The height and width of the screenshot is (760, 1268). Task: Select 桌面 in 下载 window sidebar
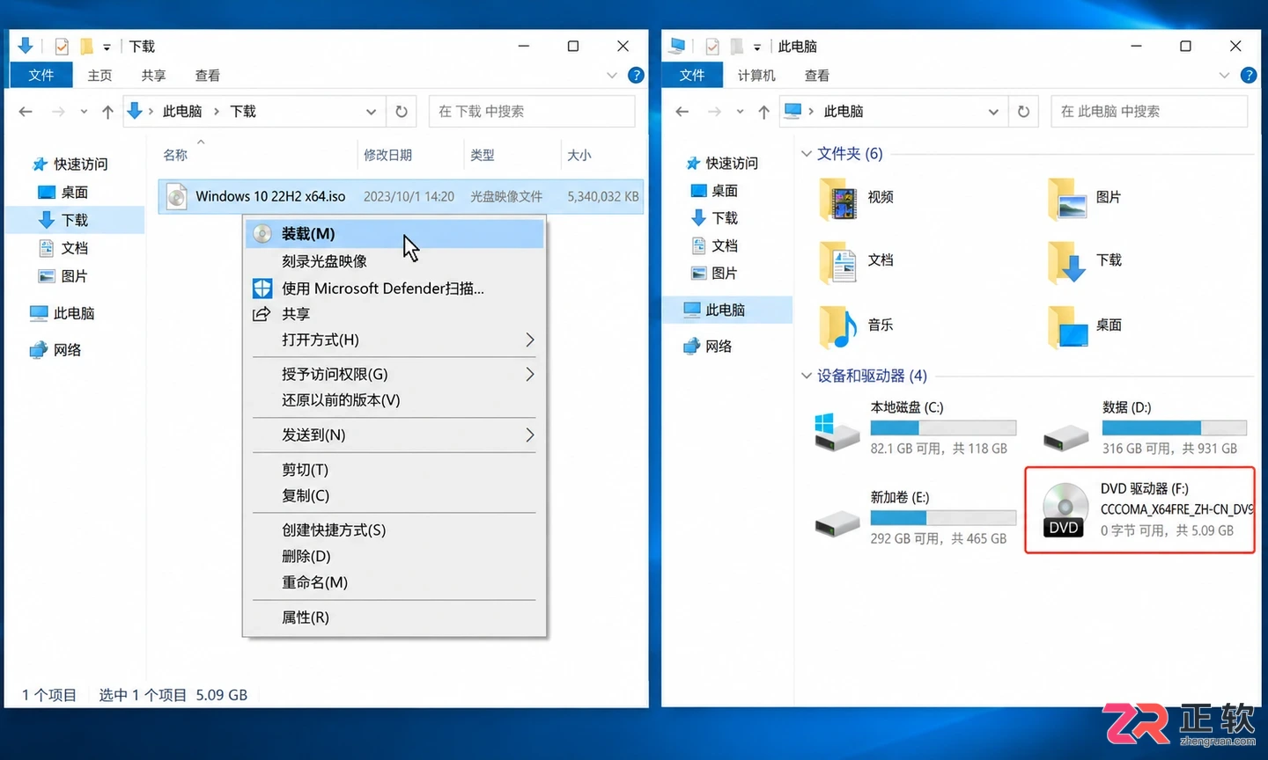pos(63,193)
